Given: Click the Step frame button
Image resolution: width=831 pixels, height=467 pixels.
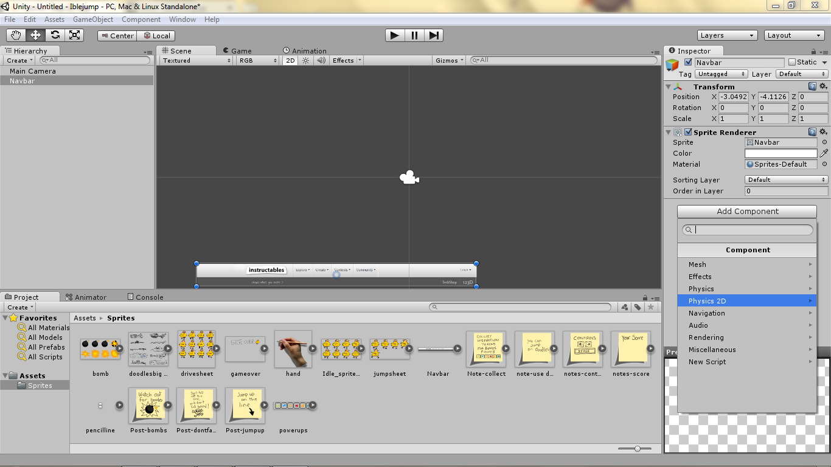Looking at the screenshot, I should (434, 35).
